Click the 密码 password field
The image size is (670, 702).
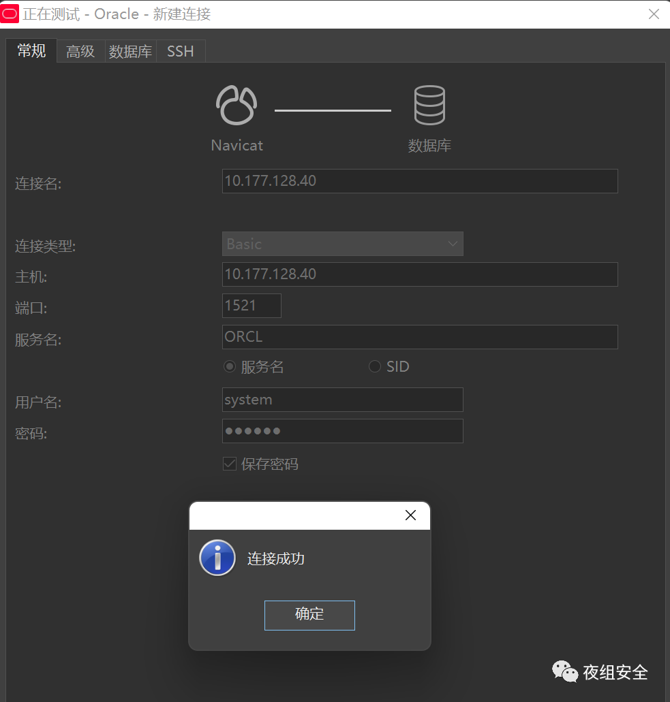(342, 431)
